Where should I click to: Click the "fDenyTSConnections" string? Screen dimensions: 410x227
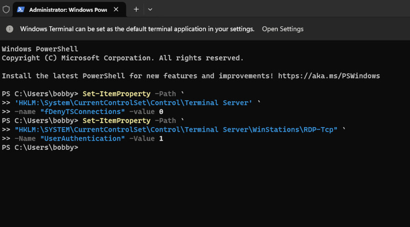point(84,111)
